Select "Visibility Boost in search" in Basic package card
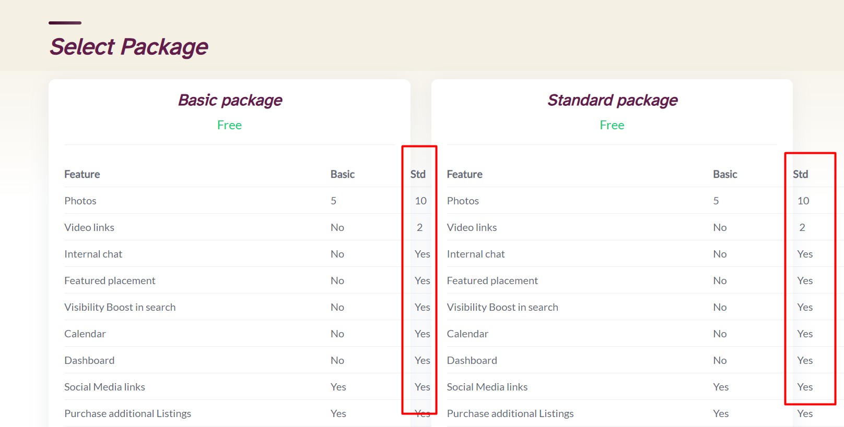The image size is (844, 427). pyautogui.click(x=120, y=307)
